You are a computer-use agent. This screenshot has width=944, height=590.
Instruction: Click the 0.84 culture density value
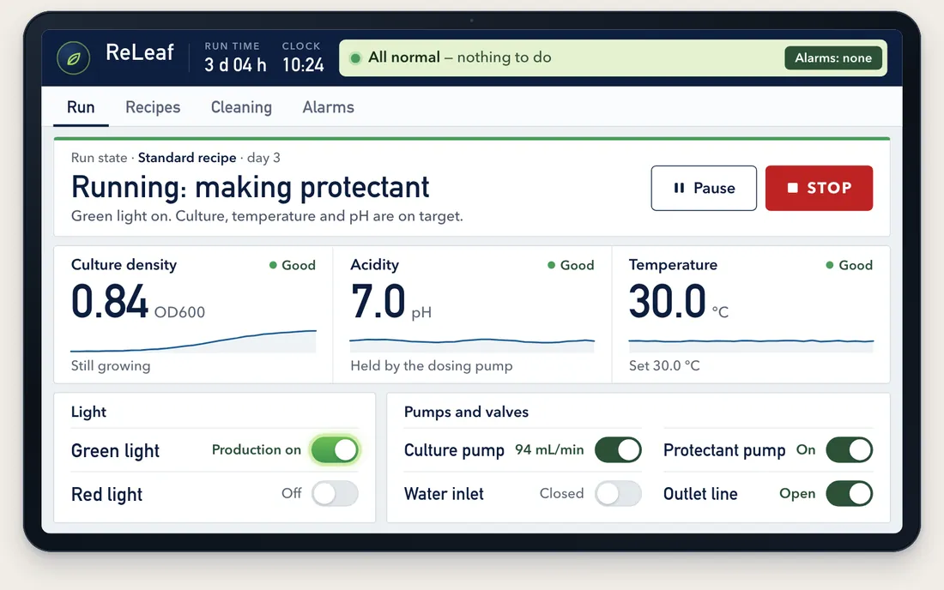pos(110,301)
